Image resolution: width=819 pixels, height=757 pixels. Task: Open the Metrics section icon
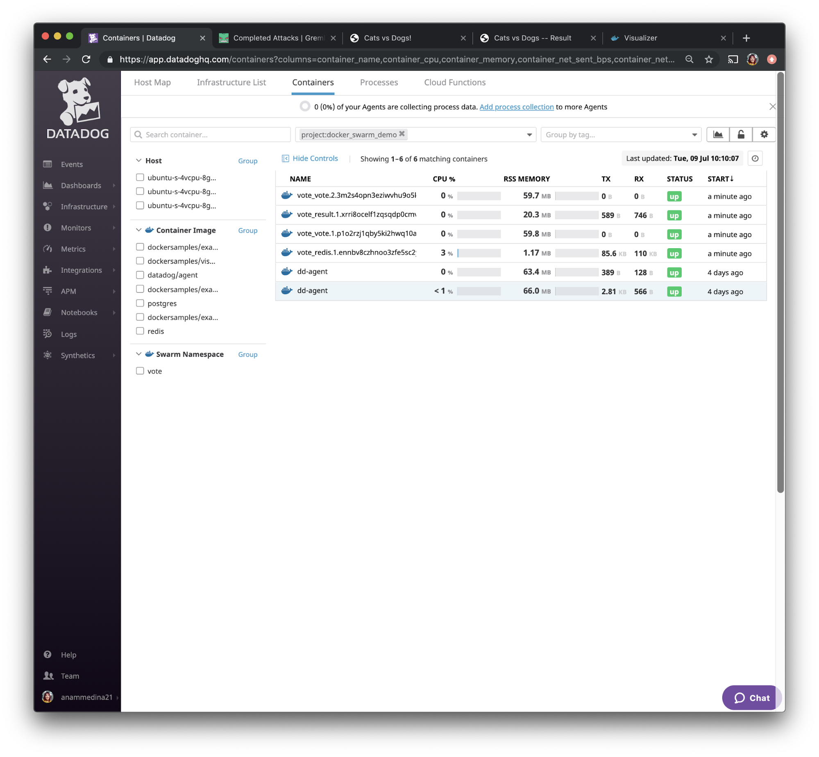click(48, 249)
